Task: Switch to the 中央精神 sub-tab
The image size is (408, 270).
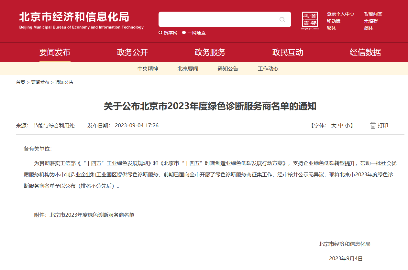Action: [148, 69]
